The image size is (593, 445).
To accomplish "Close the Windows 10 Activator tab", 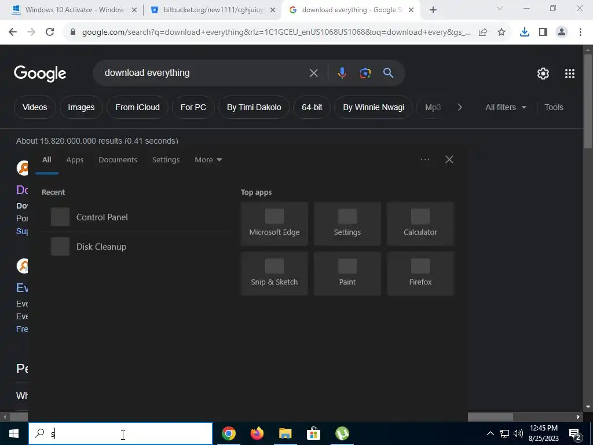I will [x=134, y=10].
